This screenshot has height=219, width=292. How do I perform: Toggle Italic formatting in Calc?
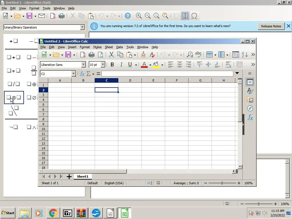click(x=121, y=65)
